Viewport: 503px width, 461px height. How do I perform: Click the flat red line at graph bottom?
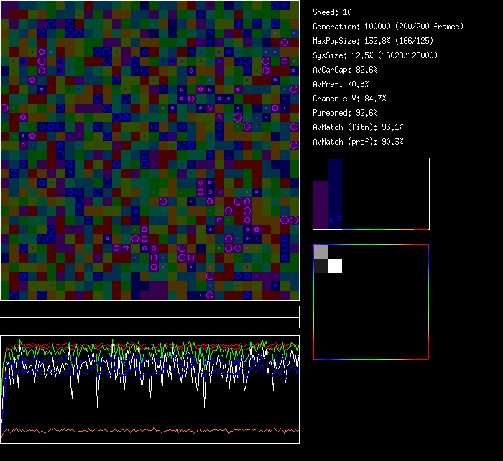point(149,430)
